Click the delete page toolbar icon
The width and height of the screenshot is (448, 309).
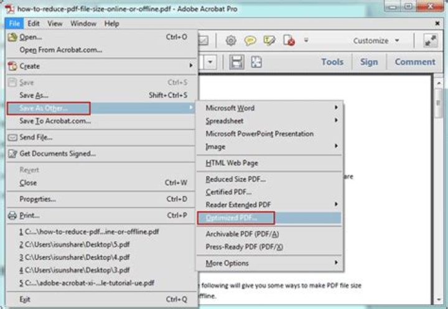(x=289, y=41)
